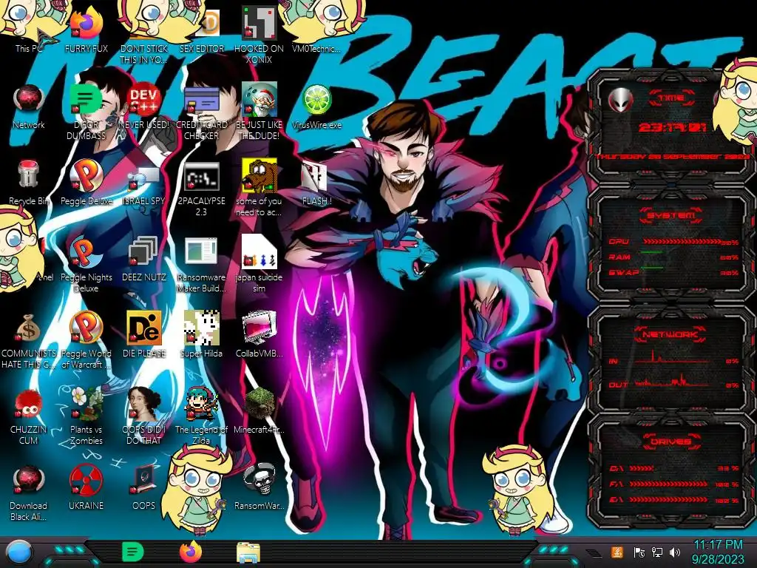This screenshot has height=568, width=757.
Task: Launch Peggle World of Warcraft
Action: (x=86, y=340)
